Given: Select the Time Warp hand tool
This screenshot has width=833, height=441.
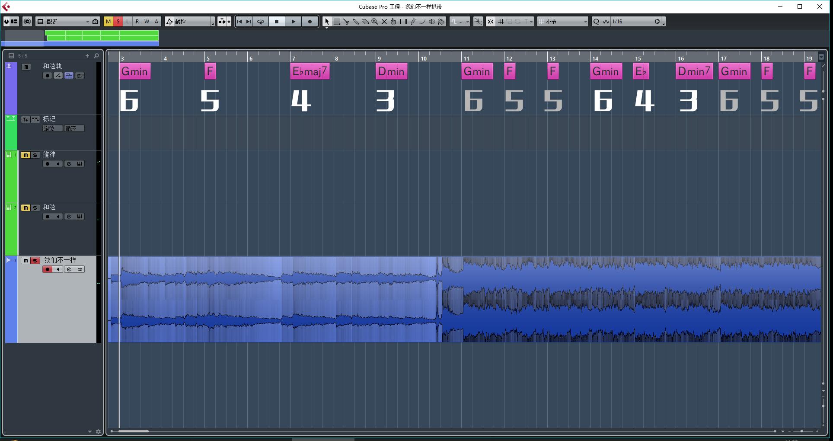Looking at the screenshot, I should coord(393,21).
